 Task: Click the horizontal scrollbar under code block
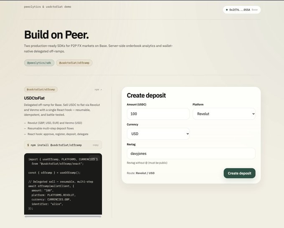click(63, 216)
